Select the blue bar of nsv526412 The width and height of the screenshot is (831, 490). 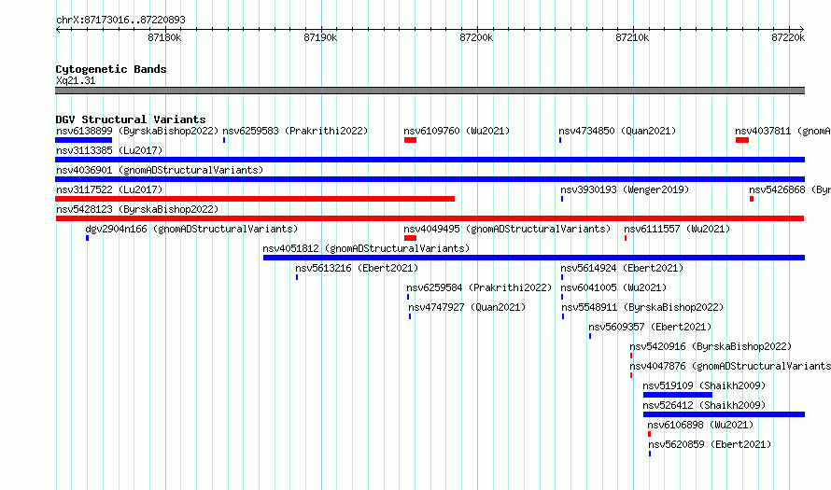(724, 414)
